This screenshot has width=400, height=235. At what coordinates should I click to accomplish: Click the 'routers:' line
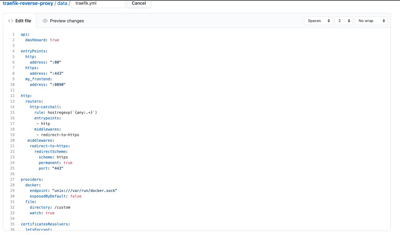pos(34,101)
